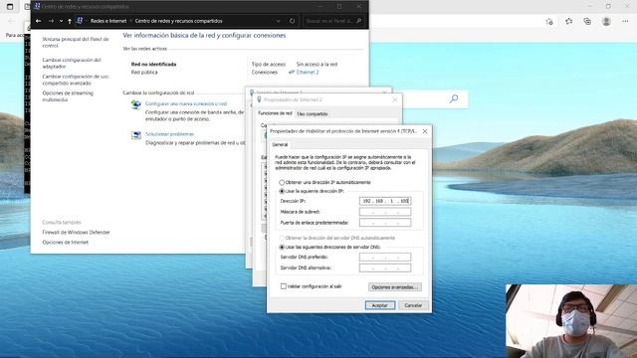Click the Network Center window title icon
This screenshot has height=358, width=637.
click(37, 6)
